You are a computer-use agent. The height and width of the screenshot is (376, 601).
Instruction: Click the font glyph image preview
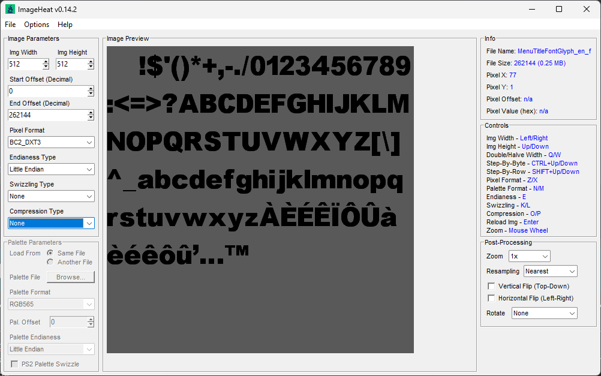tap(260, 200)
